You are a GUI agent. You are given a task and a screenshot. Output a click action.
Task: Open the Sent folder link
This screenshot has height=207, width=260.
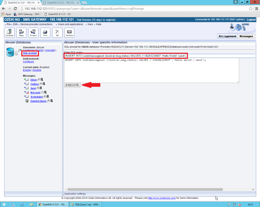click(x=33, y=88)
